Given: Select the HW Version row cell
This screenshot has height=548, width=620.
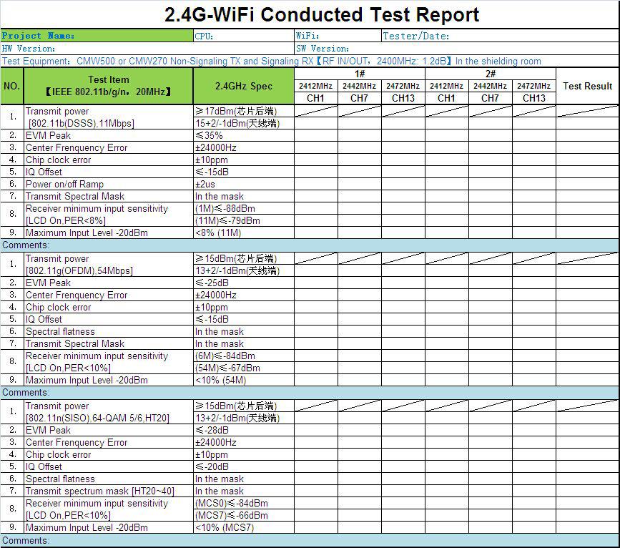Looking at the screenshot, I should coord(147,49).
